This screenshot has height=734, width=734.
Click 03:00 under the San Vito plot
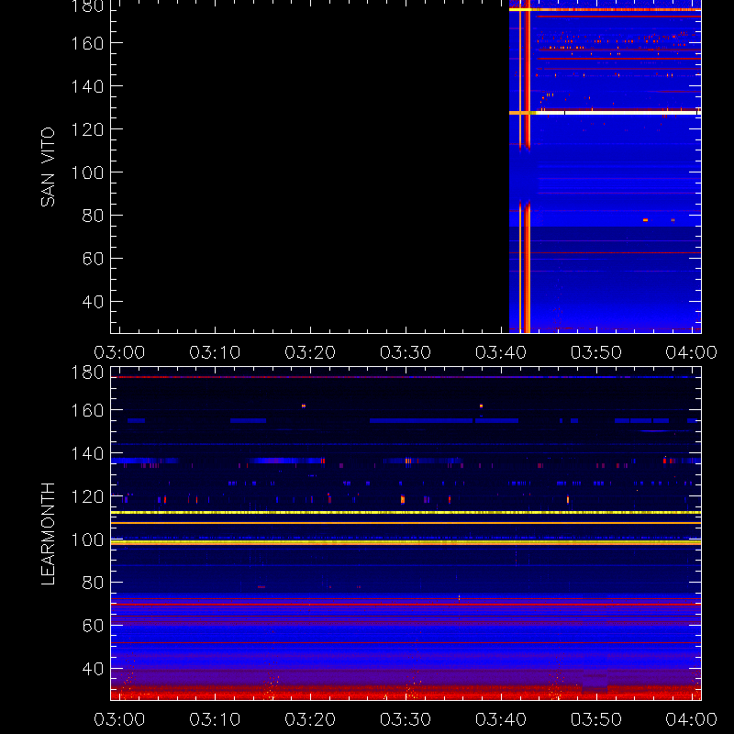tap(119, 352)
